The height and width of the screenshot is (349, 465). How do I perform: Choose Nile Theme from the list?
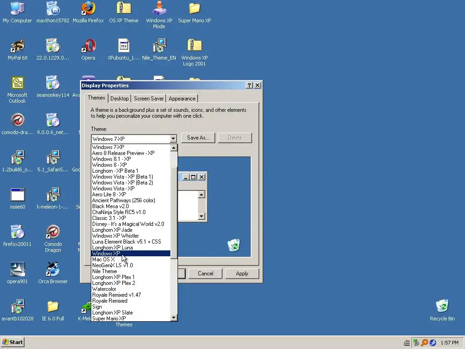click(x=131, y=271)
